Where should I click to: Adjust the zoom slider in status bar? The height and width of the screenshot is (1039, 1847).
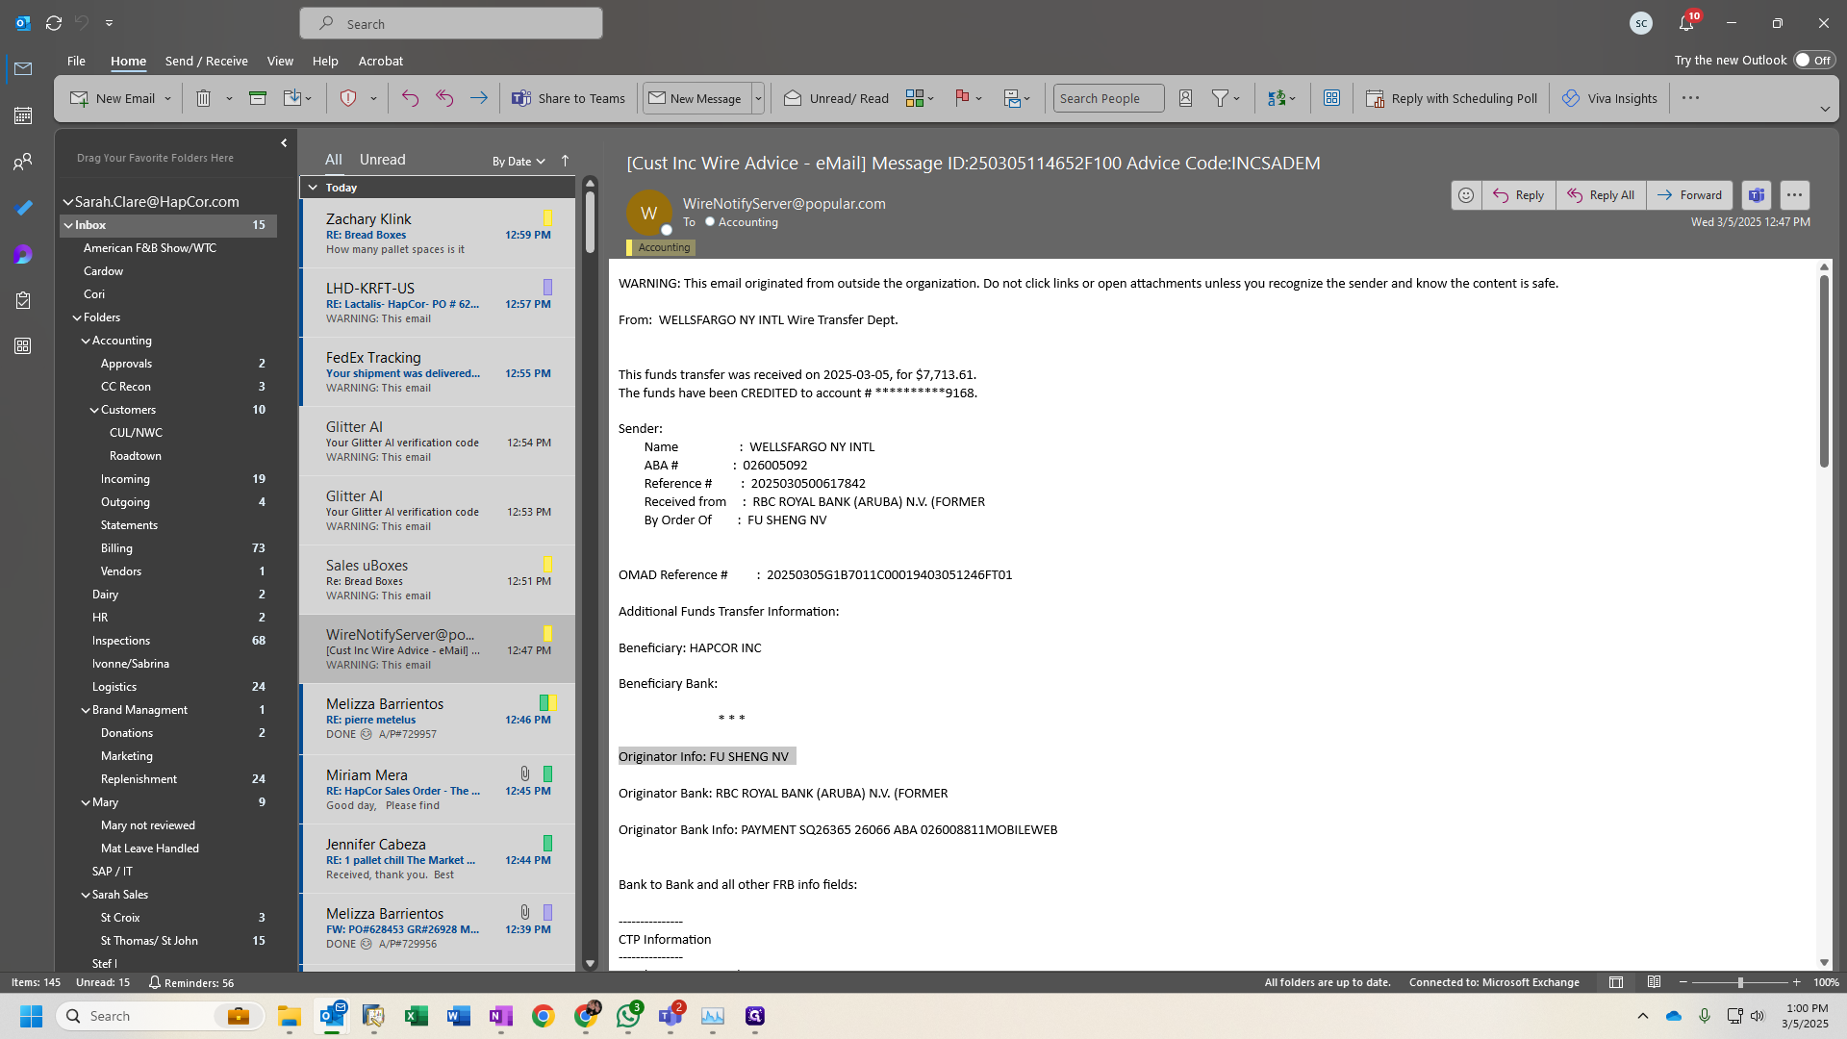click(1739, 982)
